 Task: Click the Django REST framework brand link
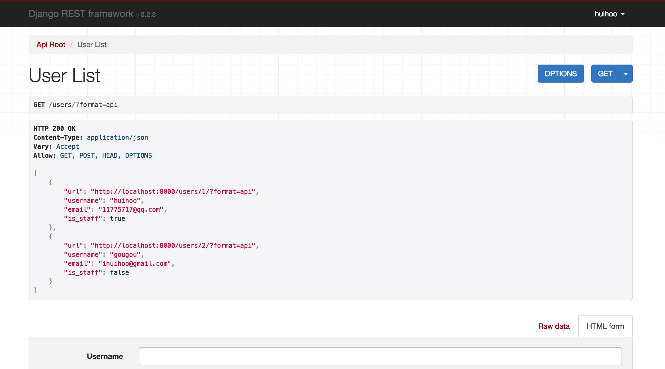(81, 14)
